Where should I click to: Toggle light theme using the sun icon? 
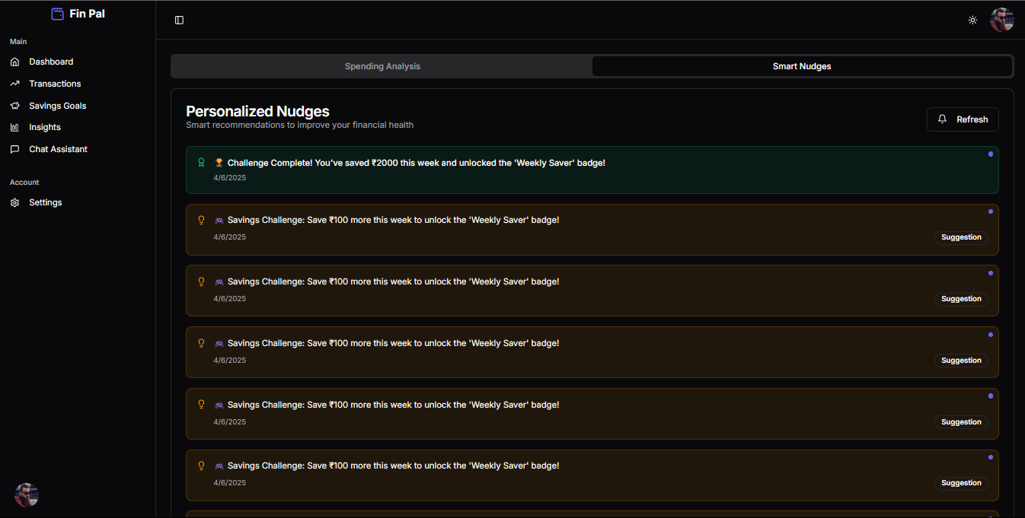pos(972,20)
